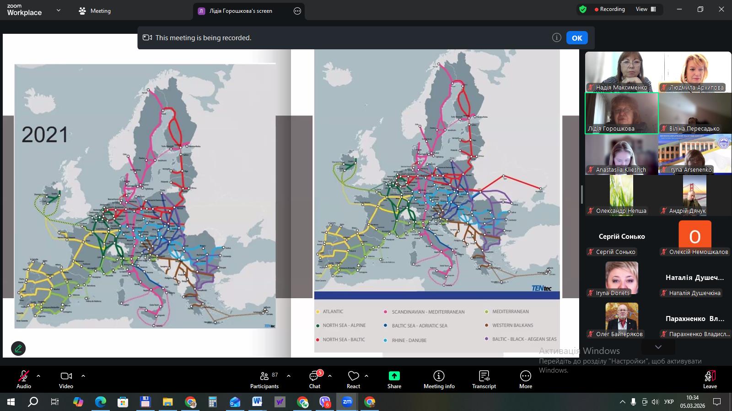Switch to the Meeting tab
Screen dimensions: 732x411
(x=95, y=11)
